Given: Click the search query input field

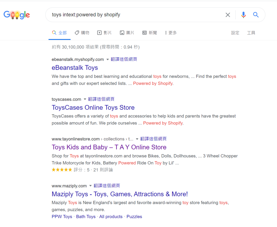Looking at the screenshot, I should (x=133, y=15).
